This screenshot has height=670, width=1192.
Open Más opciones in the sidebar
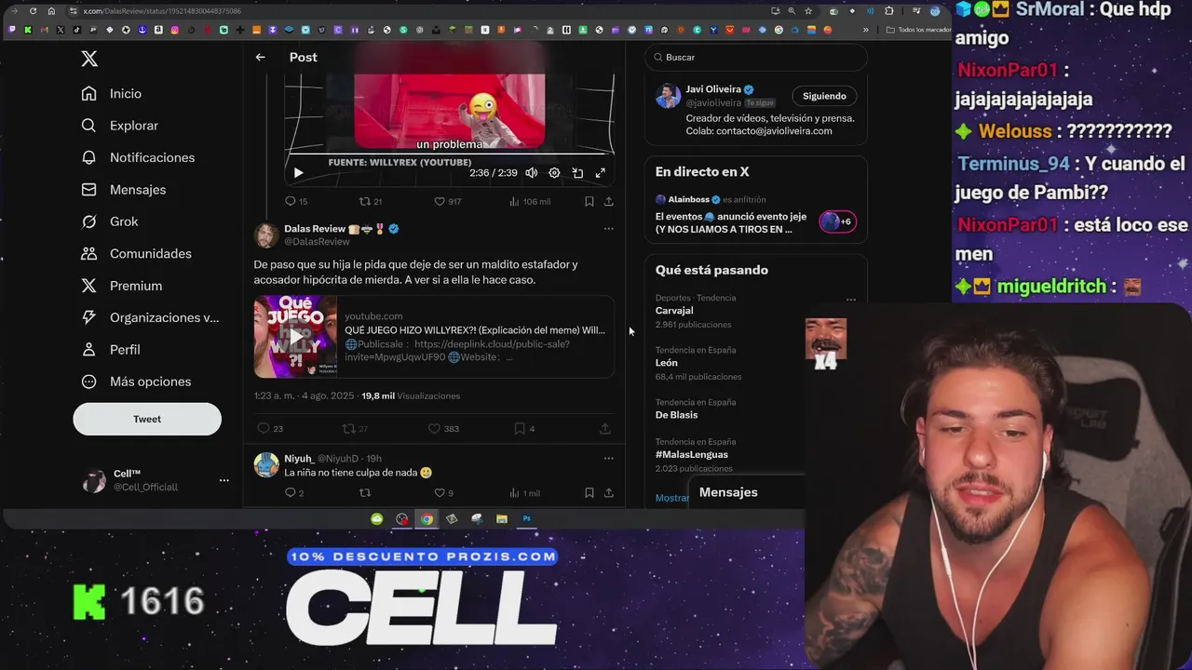pos(136,382)
